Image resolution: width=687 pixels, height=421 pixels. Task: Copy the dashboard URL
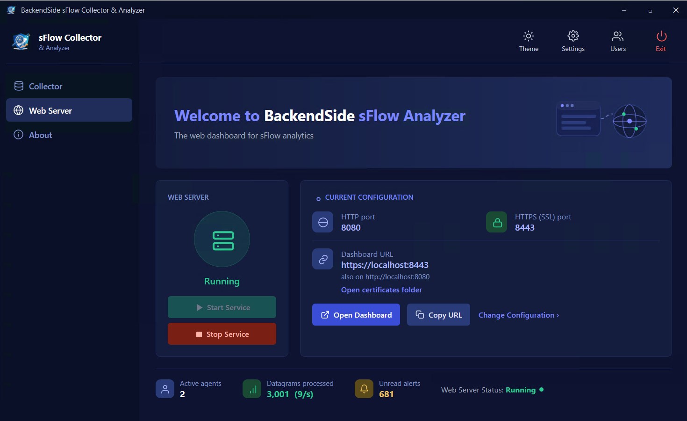(x=438, y=315)
